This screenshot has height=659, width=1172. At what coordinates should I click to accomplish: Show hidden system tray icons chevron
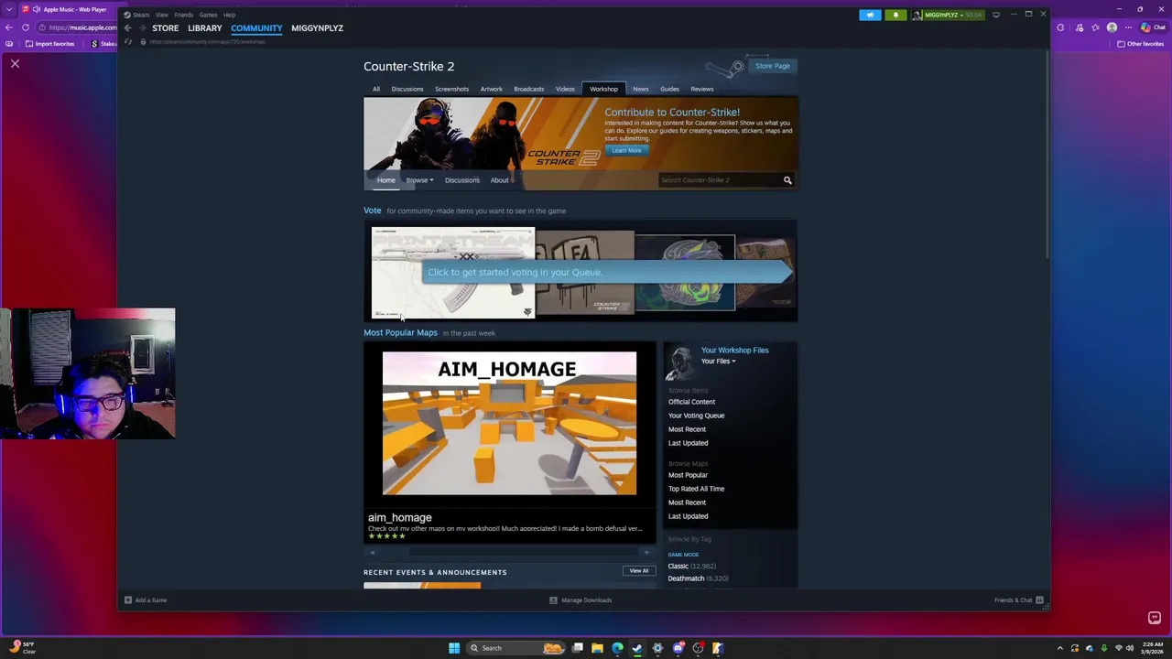click(x=1060, y=648)
